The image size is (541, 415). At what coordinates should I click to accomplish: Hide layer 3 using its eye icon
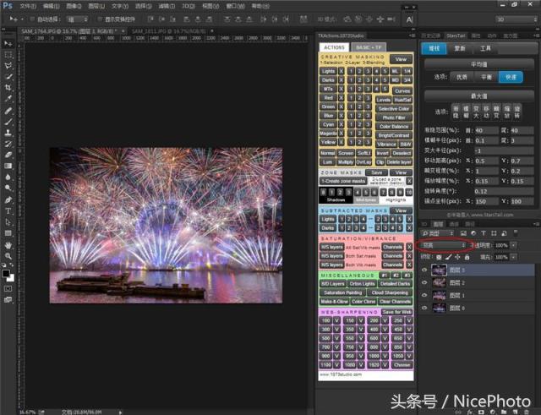pyautogui.click(x=424, y=270)
